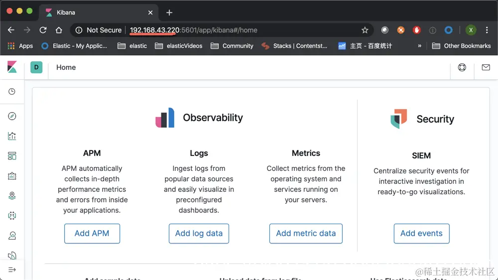Go forward with browser forward arrow

point(27,30)
